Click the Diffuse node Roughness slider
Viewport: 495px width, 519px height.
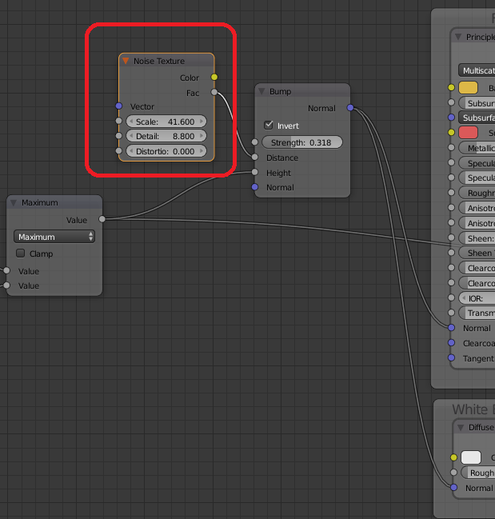tap(478, 473)
